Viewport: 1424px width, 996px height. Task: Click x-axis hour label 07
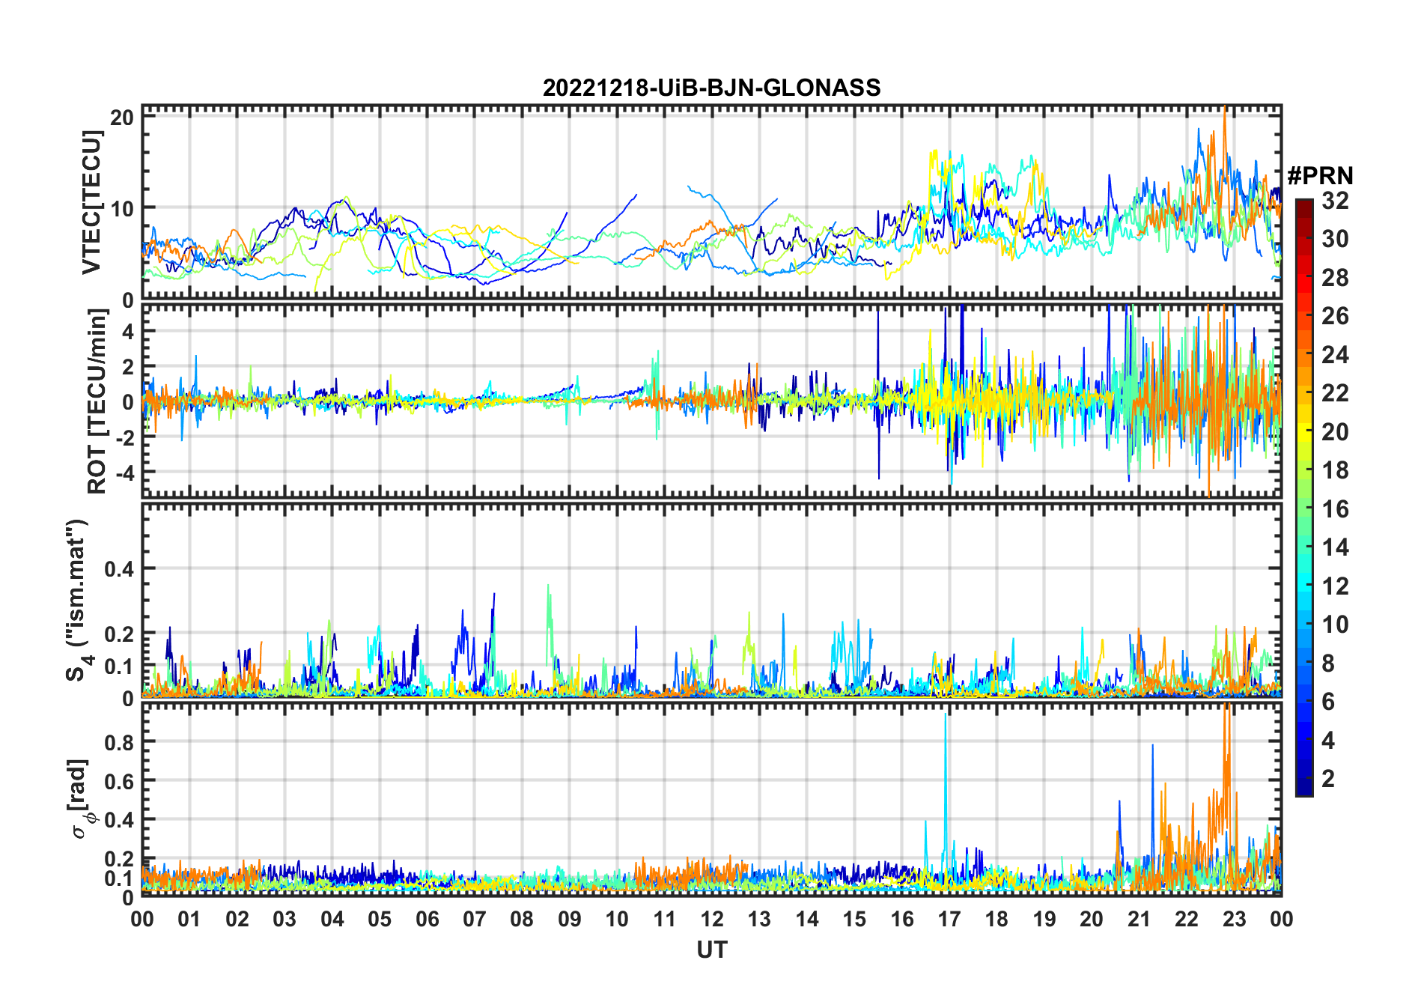(475, 919)
